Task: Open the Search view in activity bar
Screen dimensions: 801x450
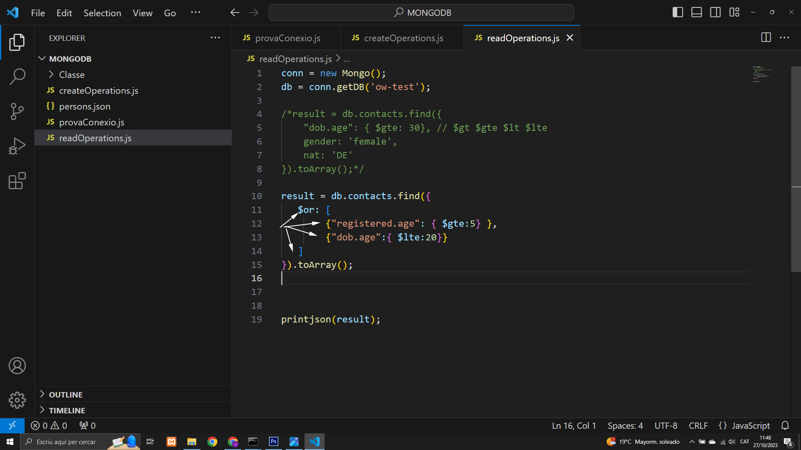Action: click(x=17, y=77)
